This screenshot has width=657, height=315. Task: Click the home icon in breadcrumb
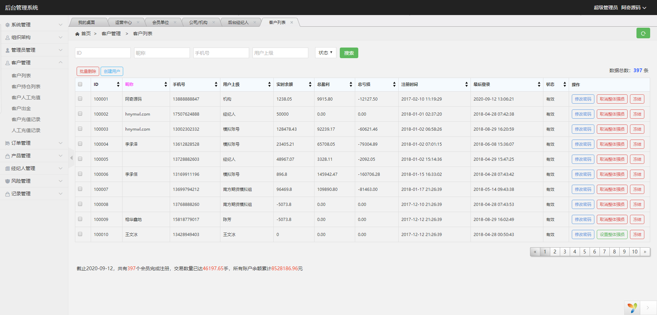coord(77,34)
